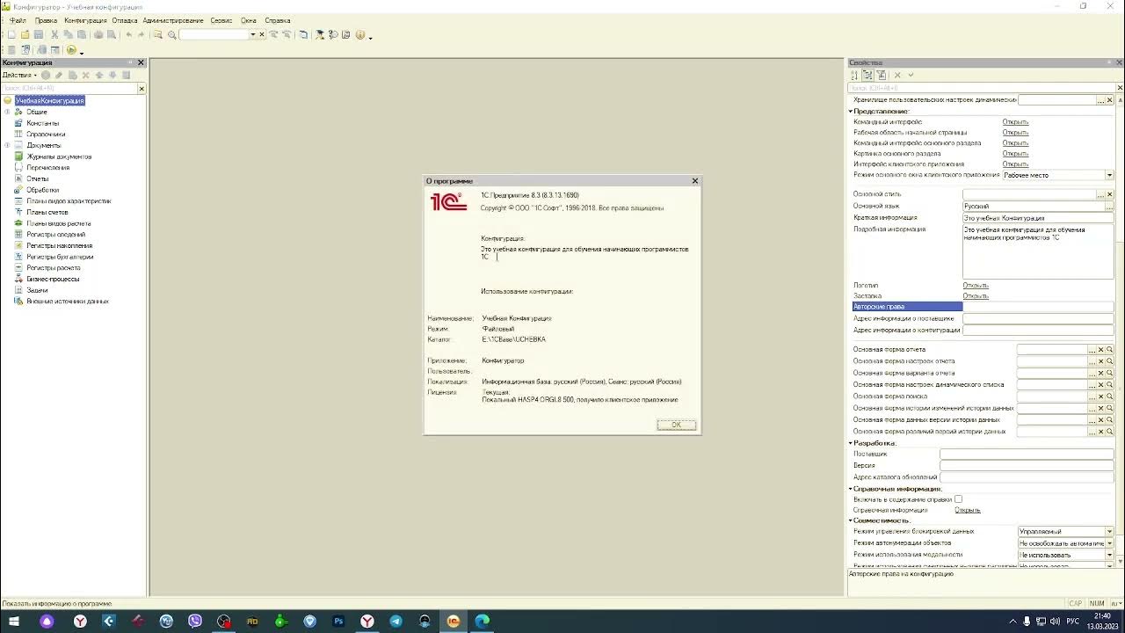Expand the 'Общие' tree node
The width and height of the screenshot is (1125, 633).
click(x=7, y=112)
